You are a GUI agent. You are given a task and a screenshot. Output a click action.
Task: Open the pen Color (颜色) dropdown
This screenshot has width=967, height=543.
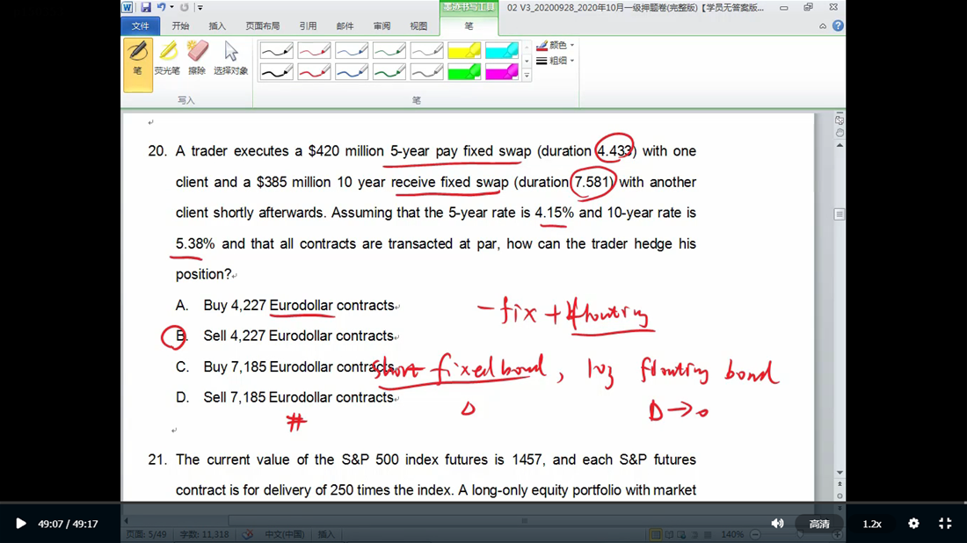pyautogui.click(x=555, y=45)
